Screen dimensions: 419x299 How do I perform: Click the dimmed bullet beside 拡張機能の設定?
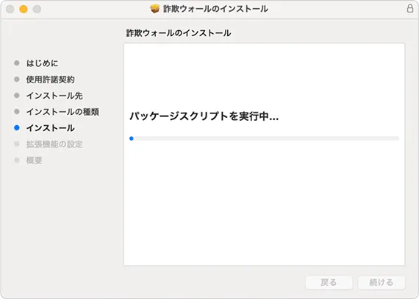click(17, 144)
